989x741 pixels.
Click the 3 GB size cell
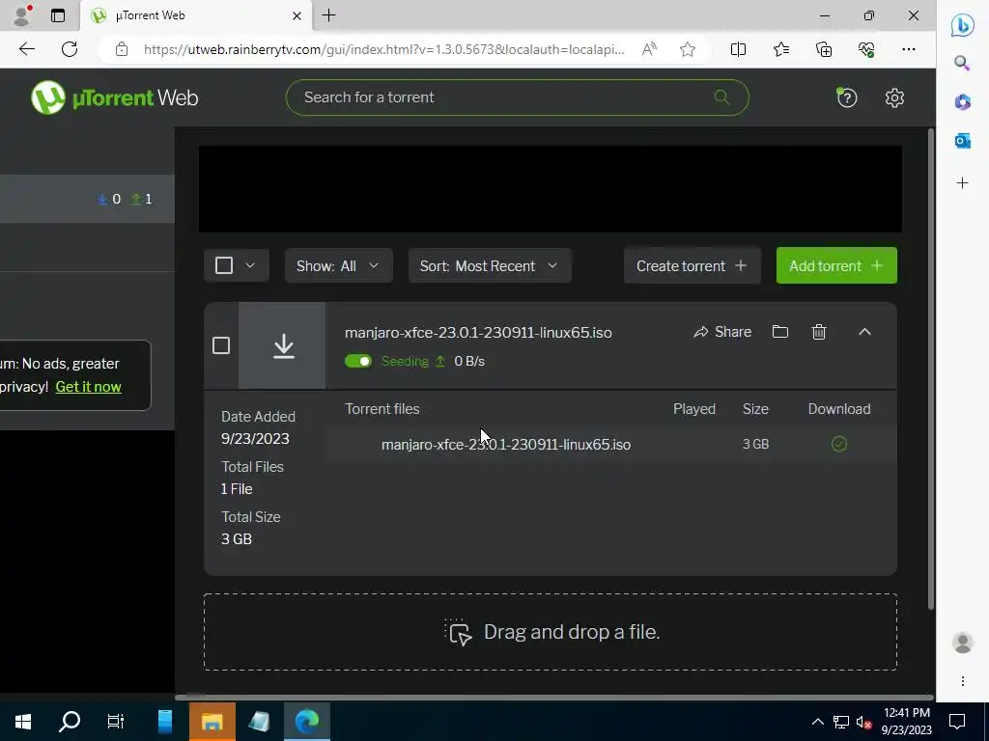[755, 444]
